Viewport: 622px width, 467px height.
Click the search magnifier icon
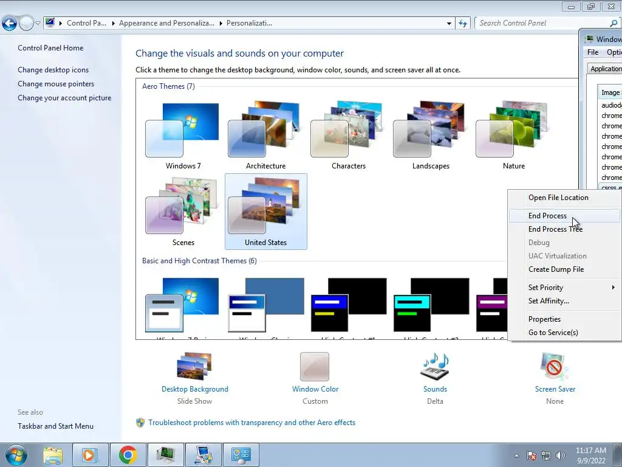[613, 23]
